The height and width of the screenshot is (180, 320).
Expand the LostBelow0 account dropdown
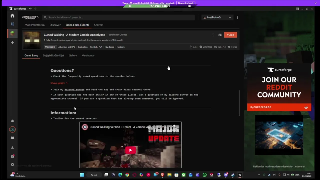pyautogui.click(x=217, y=17)
